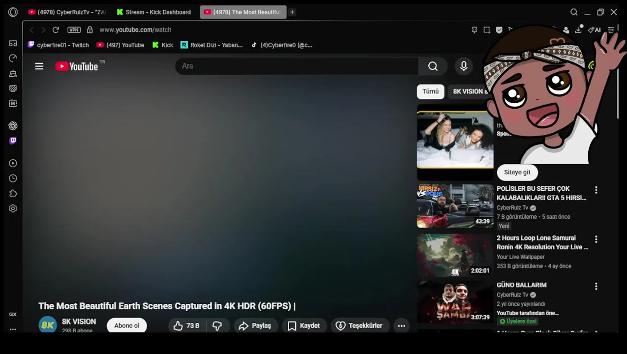Subscribe with the Abone ol button
The height and width of the screenshot is (354, 627).
click(x=127, y=325)
